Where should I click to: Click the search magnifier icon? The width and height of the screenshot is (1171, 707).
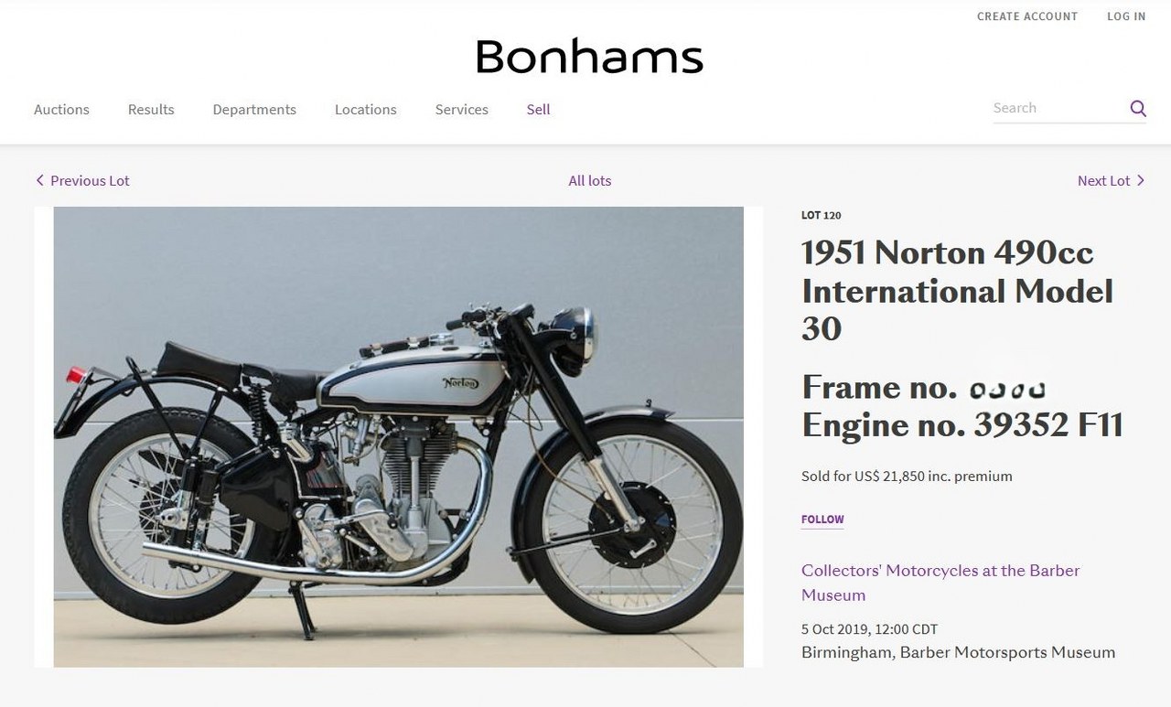point(1138,109)
